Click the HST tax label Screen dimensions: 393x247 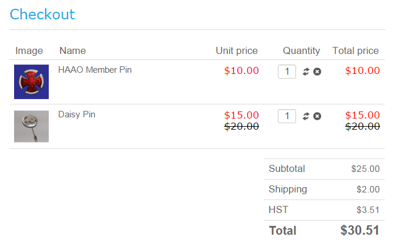pos(278,209)
